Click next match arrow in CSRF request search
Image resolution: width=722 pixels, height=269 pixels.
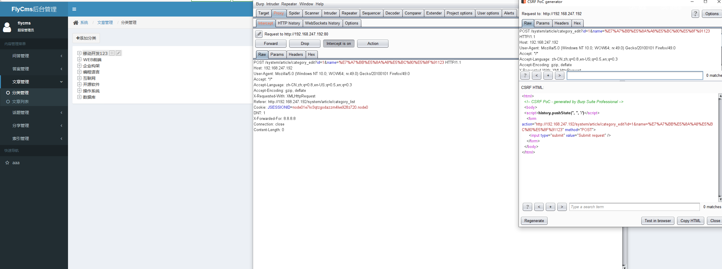(x=560, y=76)
